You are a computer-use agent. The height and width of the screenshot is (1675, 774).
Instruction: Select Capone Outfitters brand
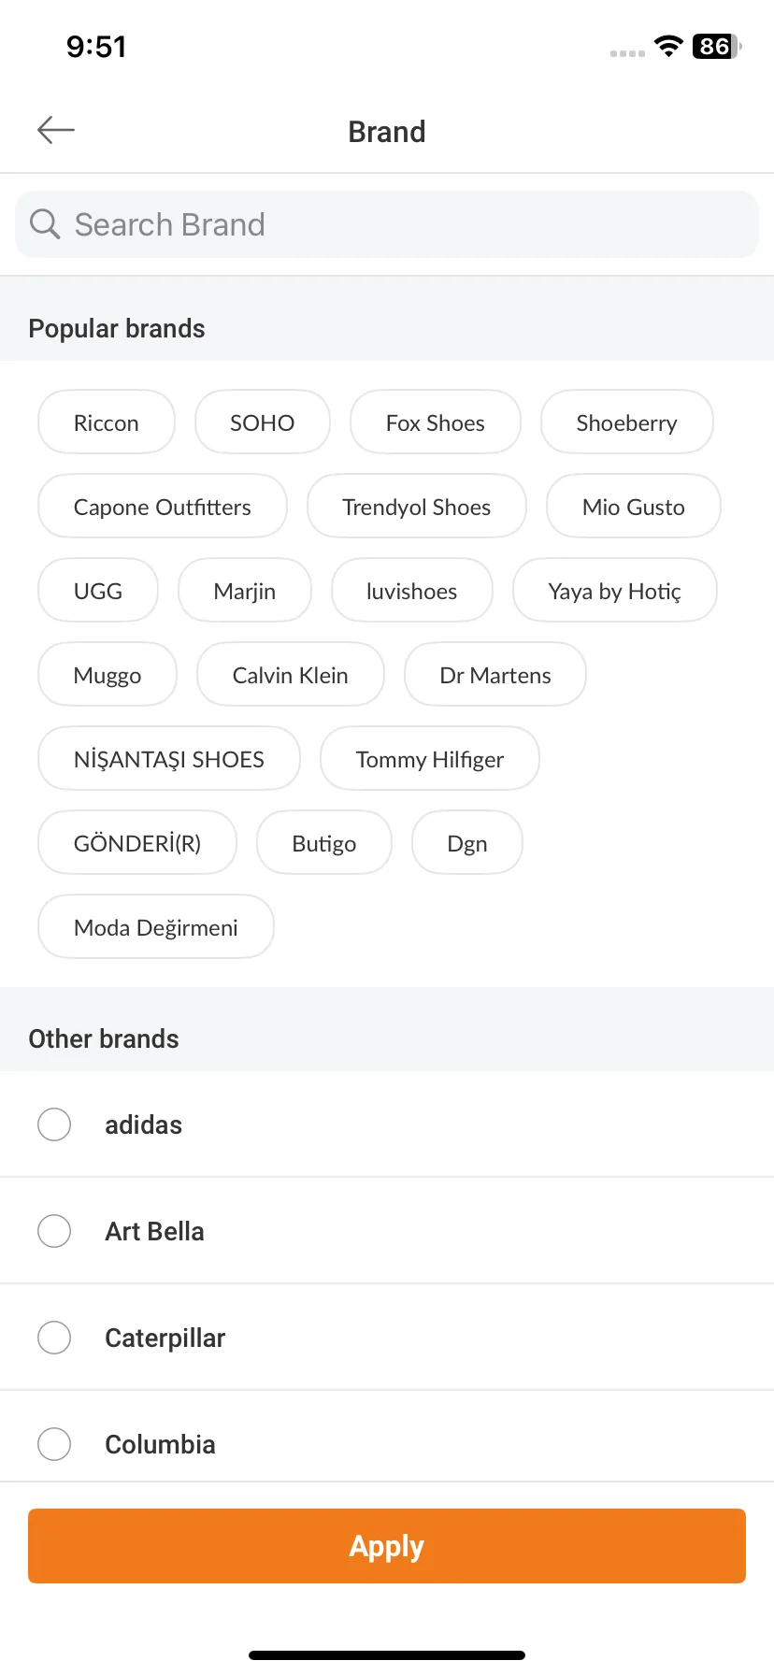pos(163,507)
